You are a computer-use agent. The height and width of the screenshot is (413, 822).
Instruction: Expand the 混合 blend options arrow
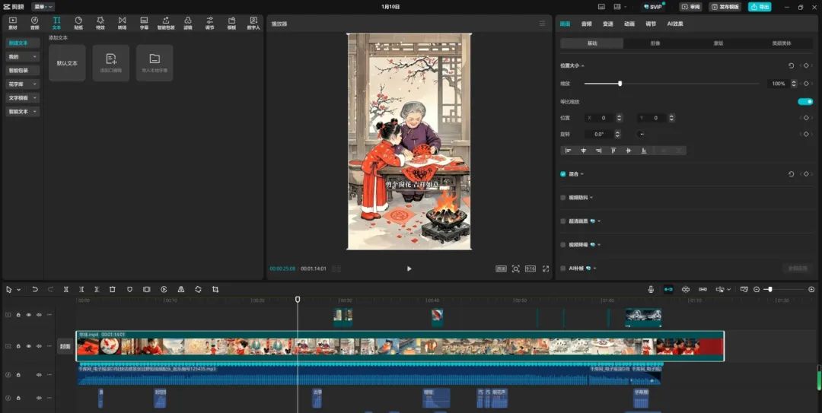[x=582, y=174]
